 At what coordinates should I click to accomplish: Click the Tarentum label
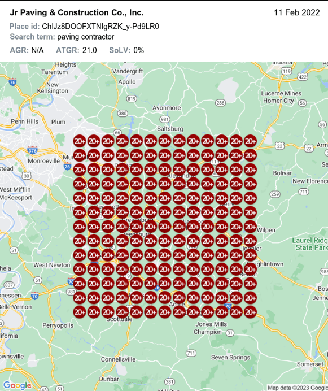coord(54,72)
